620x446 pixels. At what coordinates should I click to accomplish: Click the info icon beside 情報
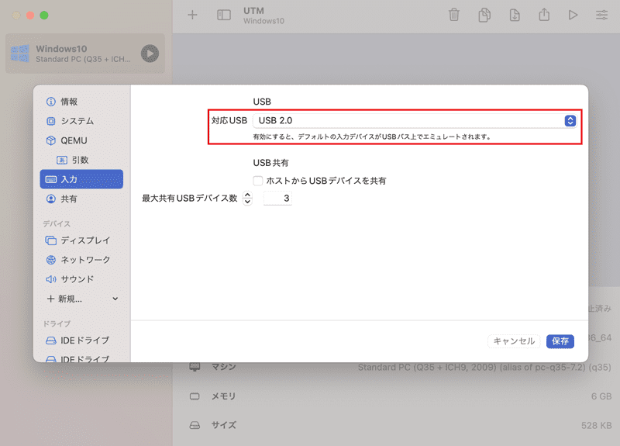[x=51, y=102]
